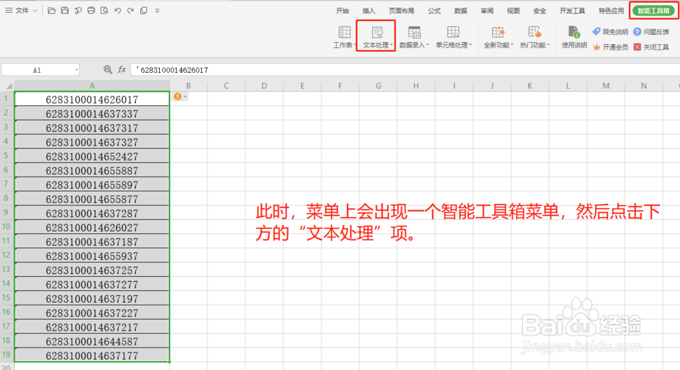Expand the 热门功能 menu
This screenshot has width=680, height=370.
[534, 37]
